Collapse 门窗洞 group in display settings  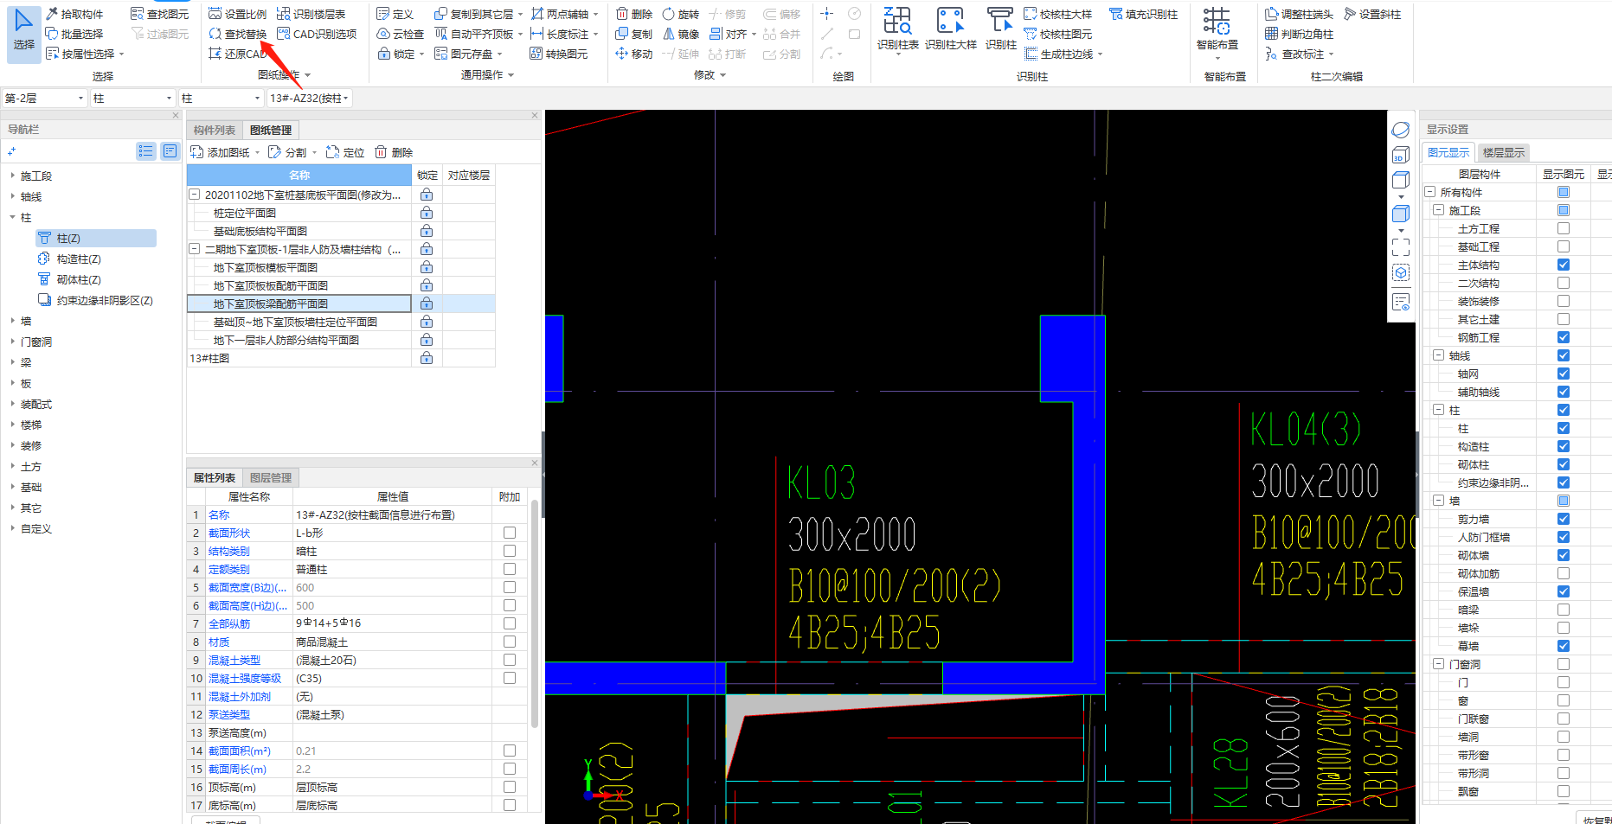(x=1438, y=664)
